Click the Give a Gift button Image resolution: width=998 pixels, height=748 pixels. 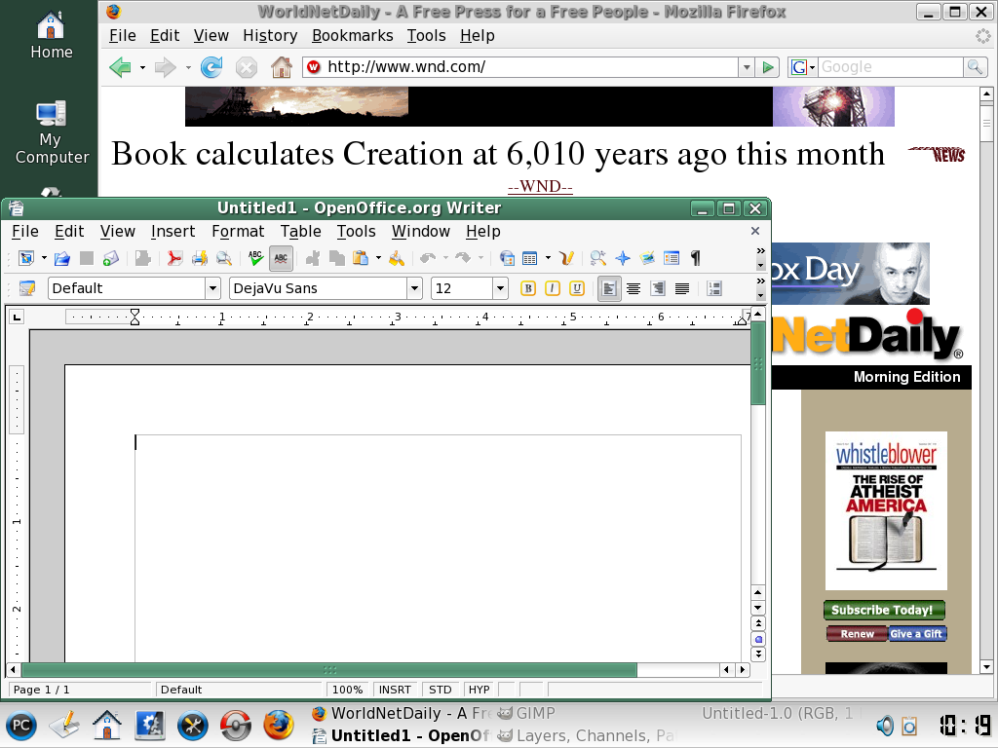(916, 633)
